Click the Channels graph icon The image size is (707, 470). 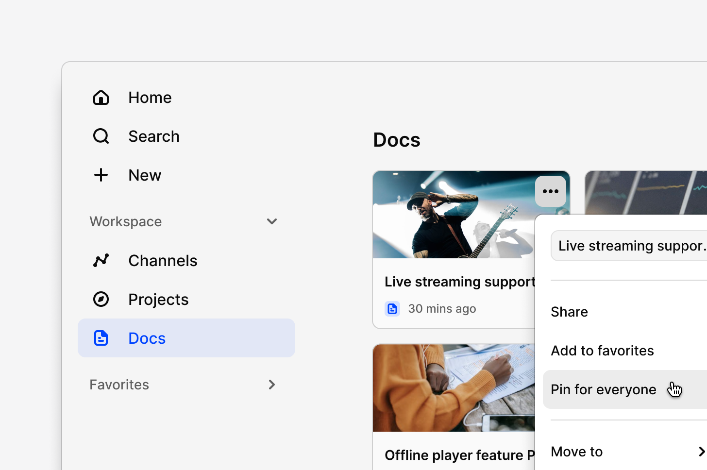click(101, 260)
